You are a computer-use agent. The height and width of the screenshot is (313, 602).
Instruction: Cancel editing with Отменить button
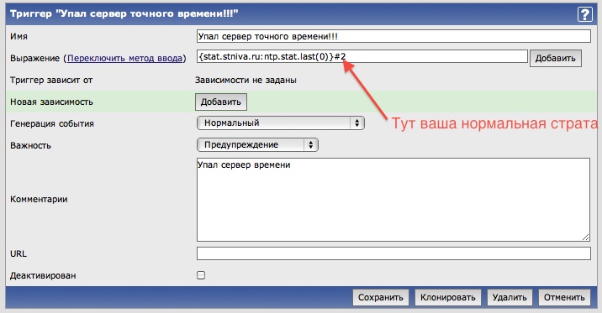564,297
